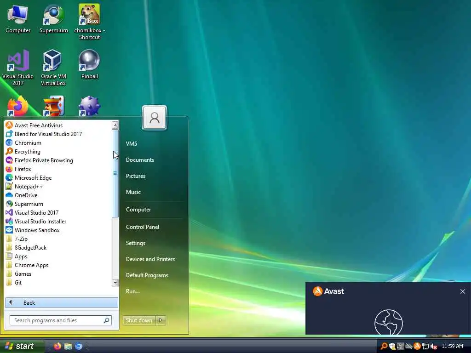This screenshot has height=353, width=471.
Task: Click the muted volume tray icon
Action: click(x=433, y=346)
